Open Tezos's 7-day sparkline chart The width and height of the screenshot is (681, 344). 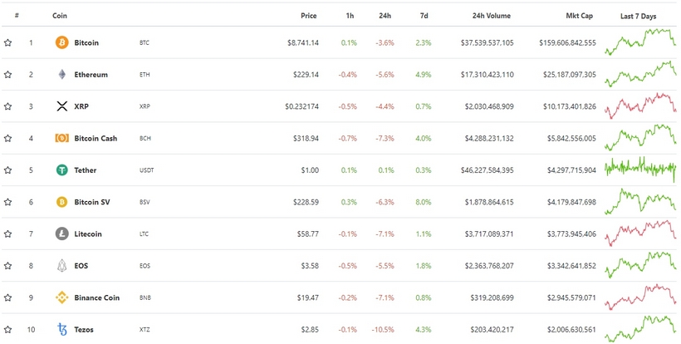640,329
